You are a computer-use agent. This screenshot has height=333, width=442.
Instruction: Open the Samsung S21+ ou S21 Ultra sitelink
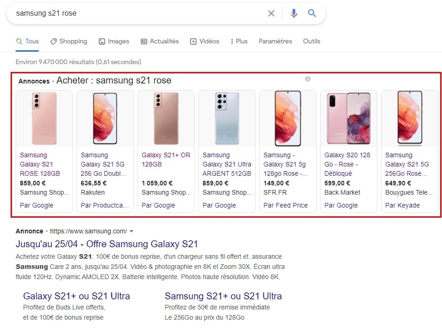[223, 296]
